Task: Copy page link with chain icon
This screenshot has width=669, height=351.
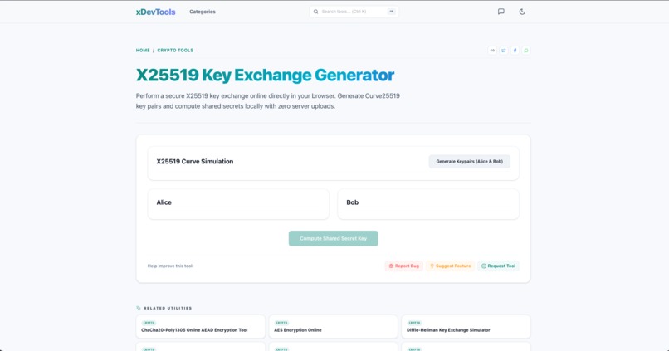Action: [492, 51]
